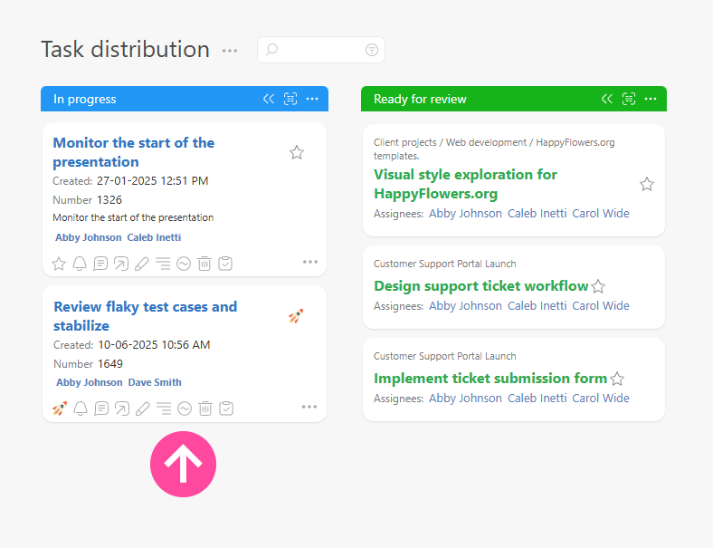713x548 pixels.
Task: Collapse the In progress column
Action: point(269,99)
